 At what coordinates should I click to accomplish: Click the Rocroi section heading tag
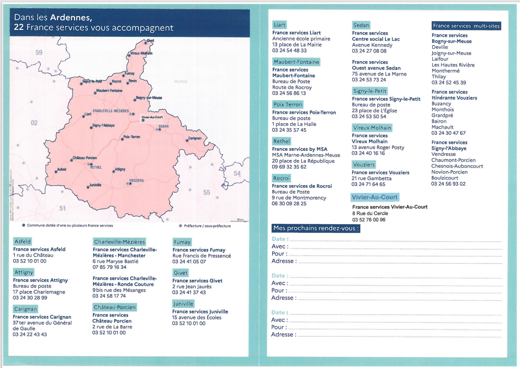[281, 178]
